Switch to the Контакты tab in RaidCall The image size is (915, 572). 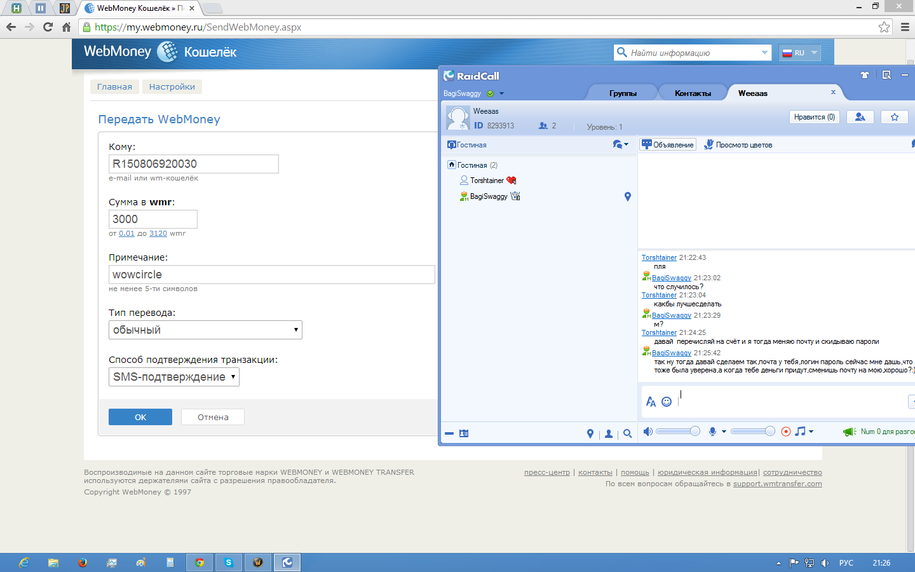[693, 93]
